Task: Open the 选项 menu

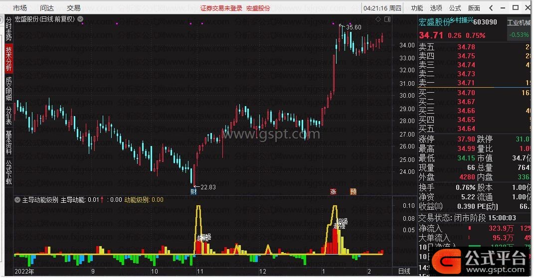Action: pyautogui.click(x=436, y=8)
